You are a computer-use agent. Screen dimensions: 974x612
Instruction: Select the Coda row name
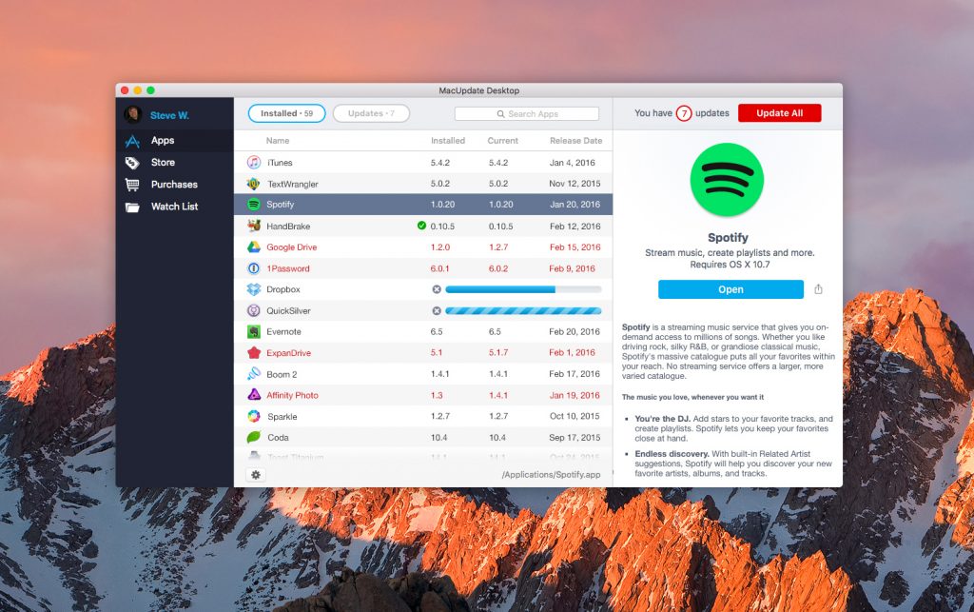click(x=278, y=438)
